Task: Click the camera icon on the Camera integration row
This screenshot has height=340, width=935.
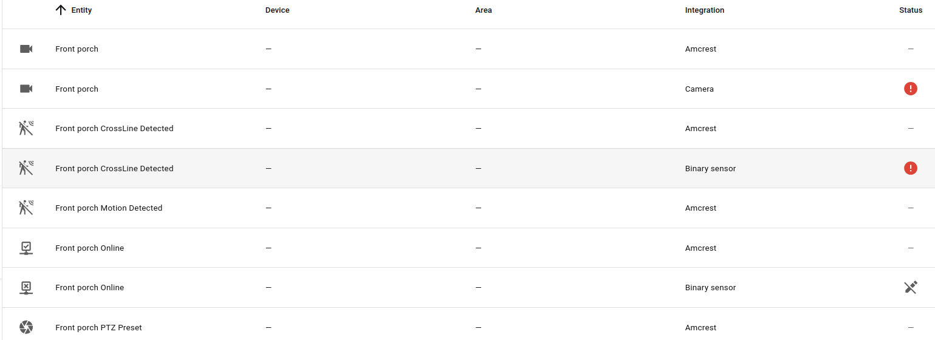Action: click(x=26, y=89)
